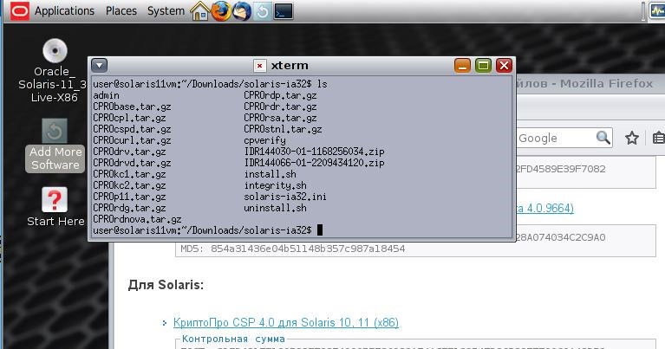Click solaris-ia32.ini in the xterm listing
The height and width of the screenshot is (349, 665).
coord(285,197)
